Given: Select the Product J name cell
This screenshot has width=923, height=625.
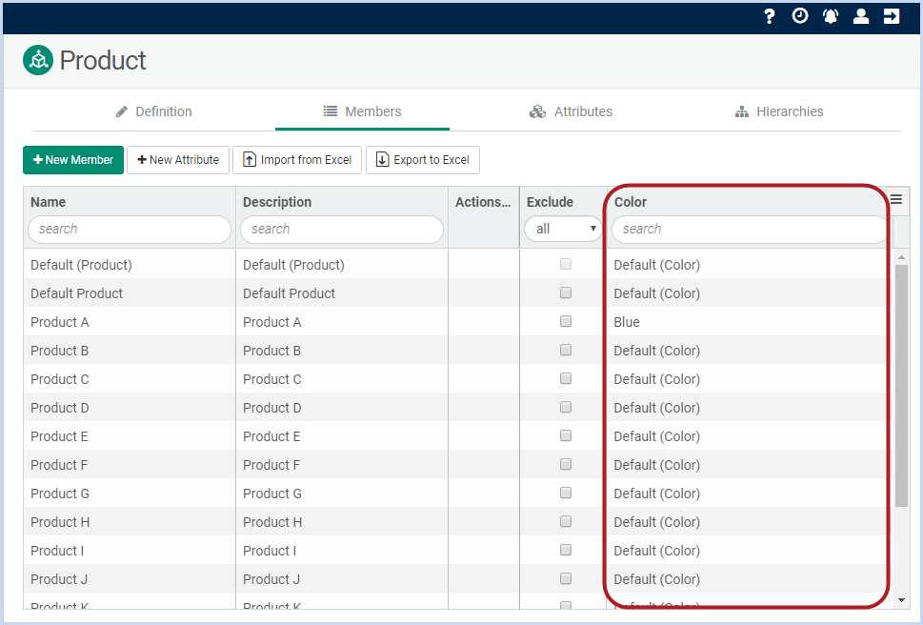Looking at the screenshot, I should (130, 579).
